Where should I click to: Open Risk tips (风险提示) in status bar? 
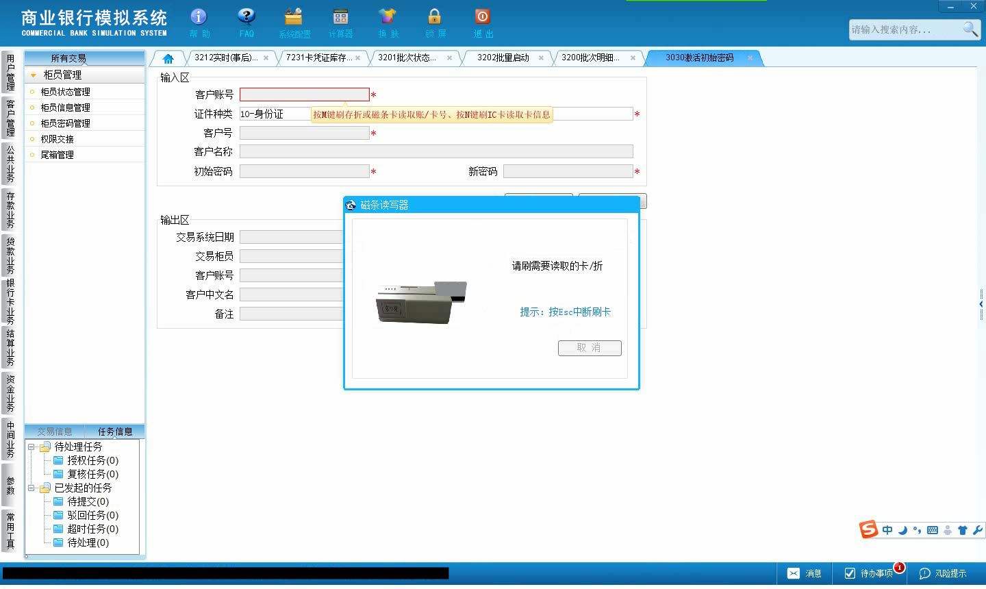[943, 573]
